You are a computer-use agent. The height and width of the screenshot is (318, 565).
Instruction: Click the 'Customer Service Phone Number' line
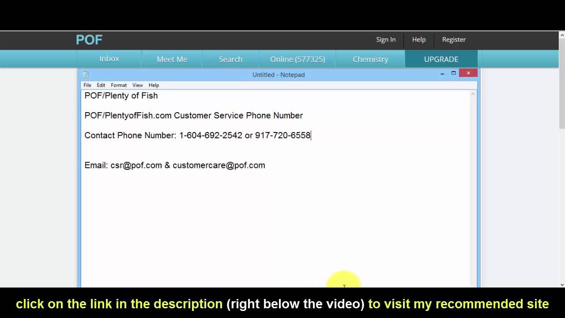click(194, 116)
